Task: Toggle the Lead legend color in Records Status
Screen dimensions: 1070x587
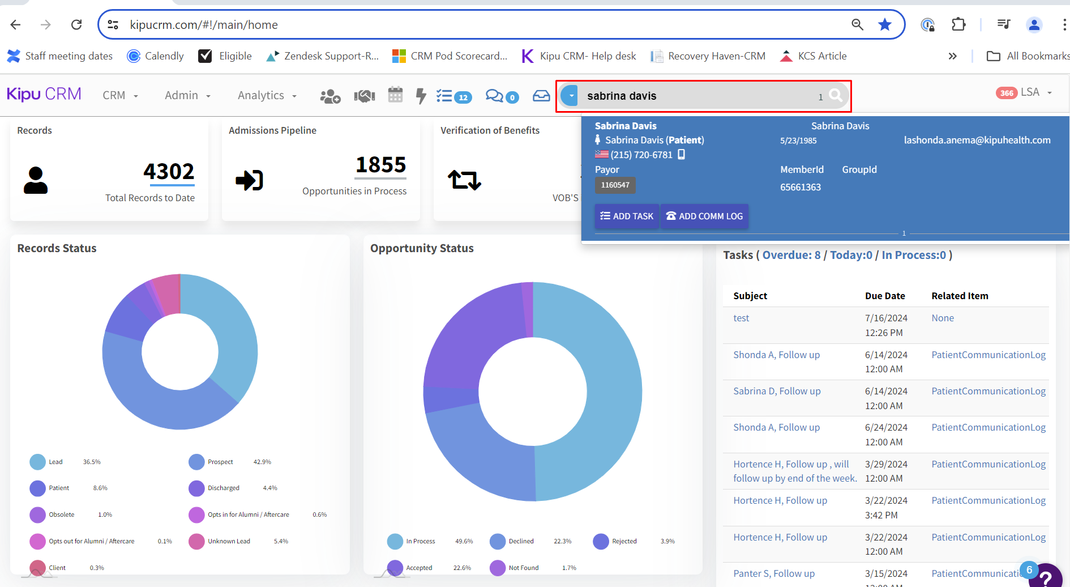Action: 37,462
